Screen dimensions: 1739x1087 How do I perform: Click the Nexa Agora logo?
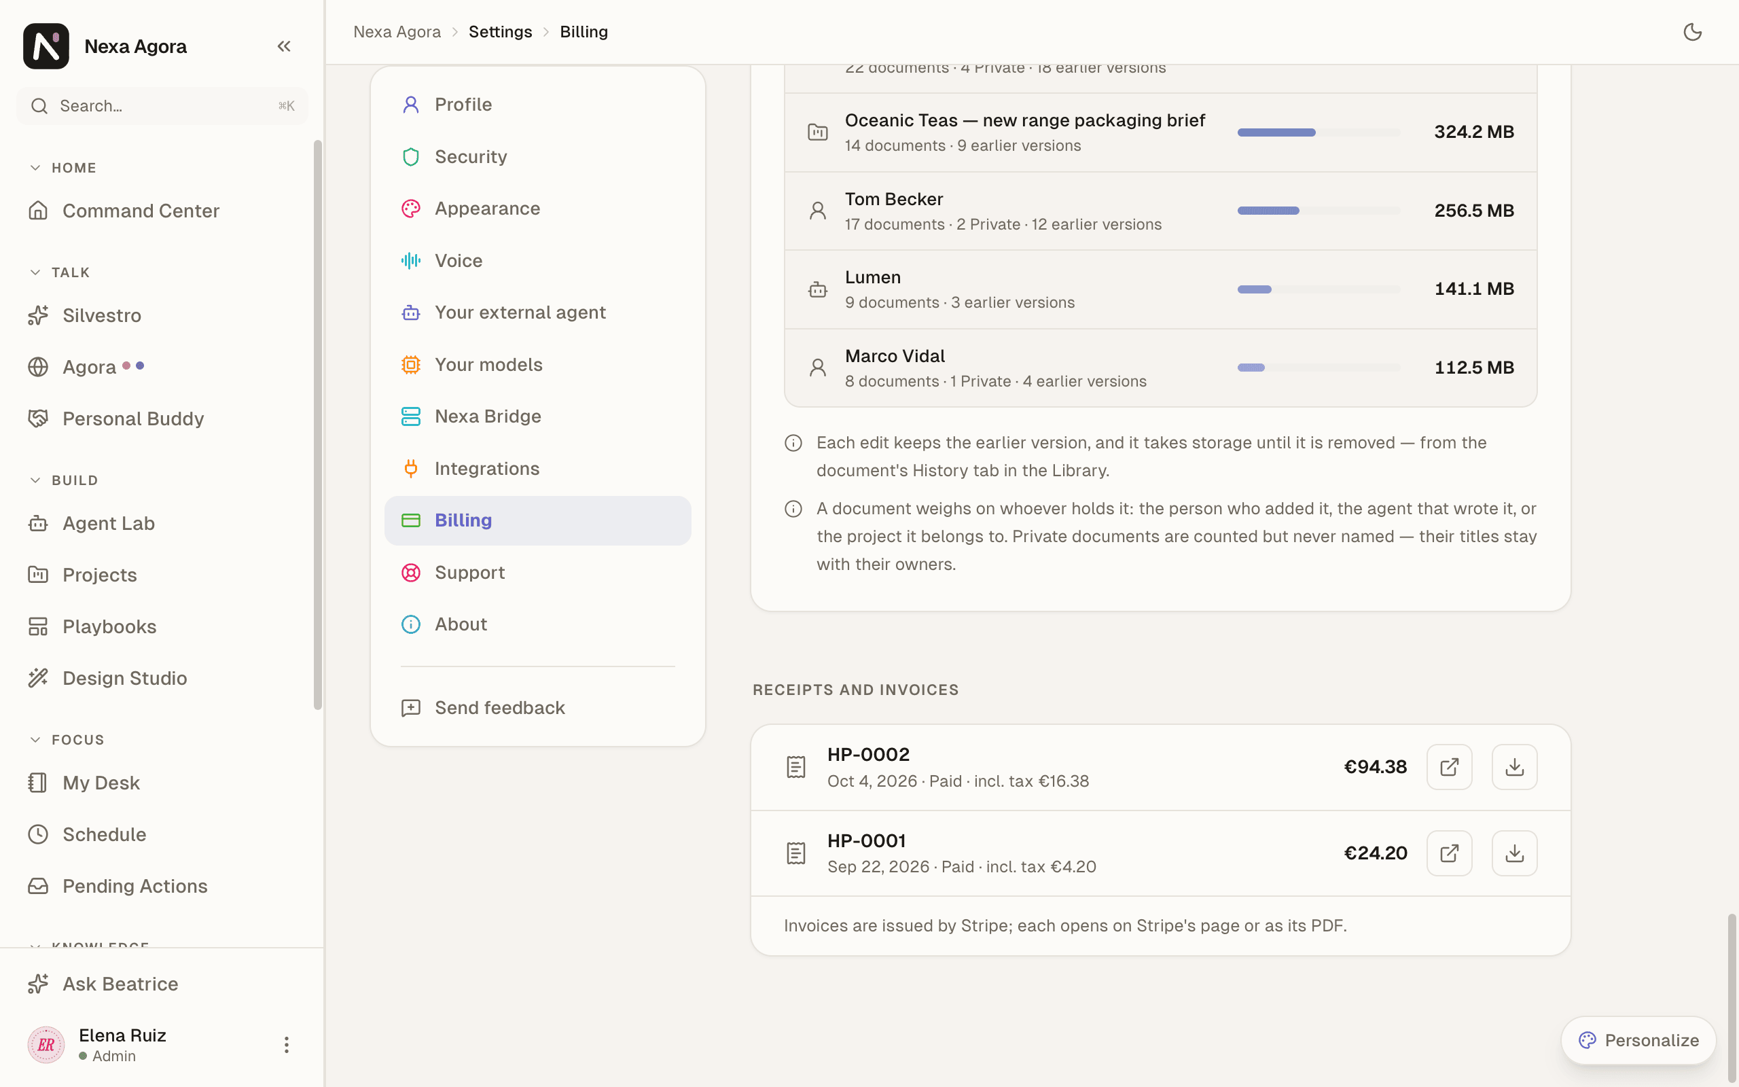click(x=46, y=46)
